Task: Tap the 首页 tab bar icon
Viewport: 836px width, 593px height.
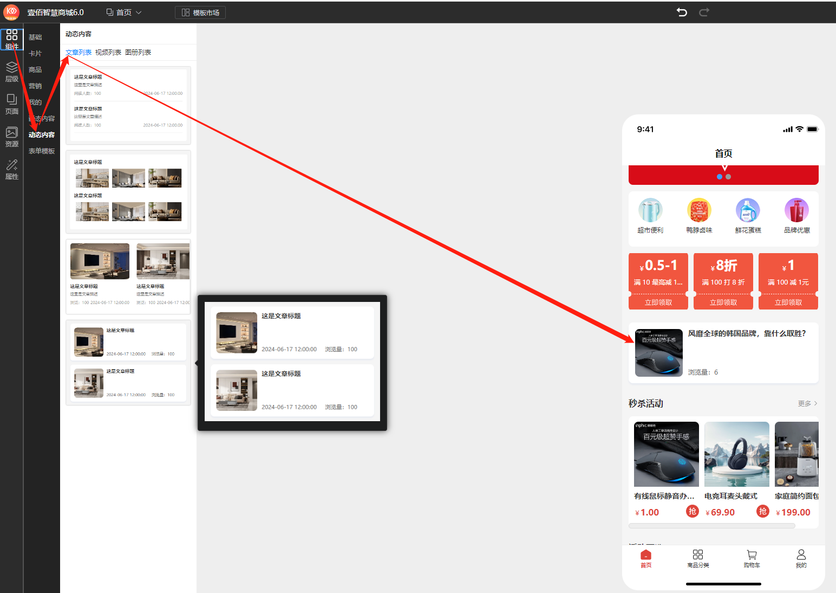Action: (646, 559)
